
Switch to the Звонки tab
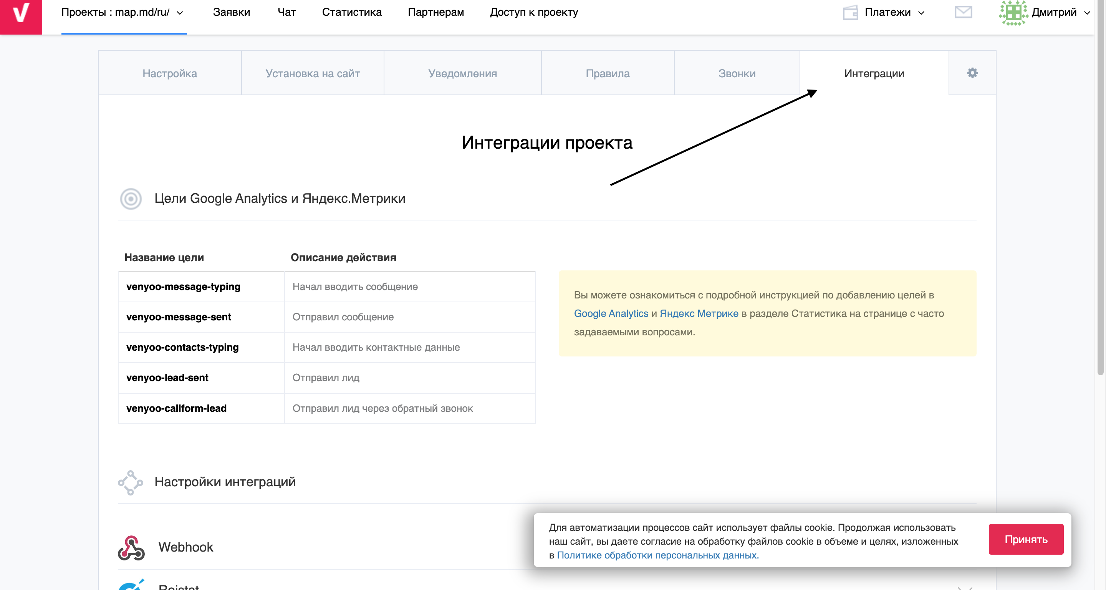[x=737, y=73]
